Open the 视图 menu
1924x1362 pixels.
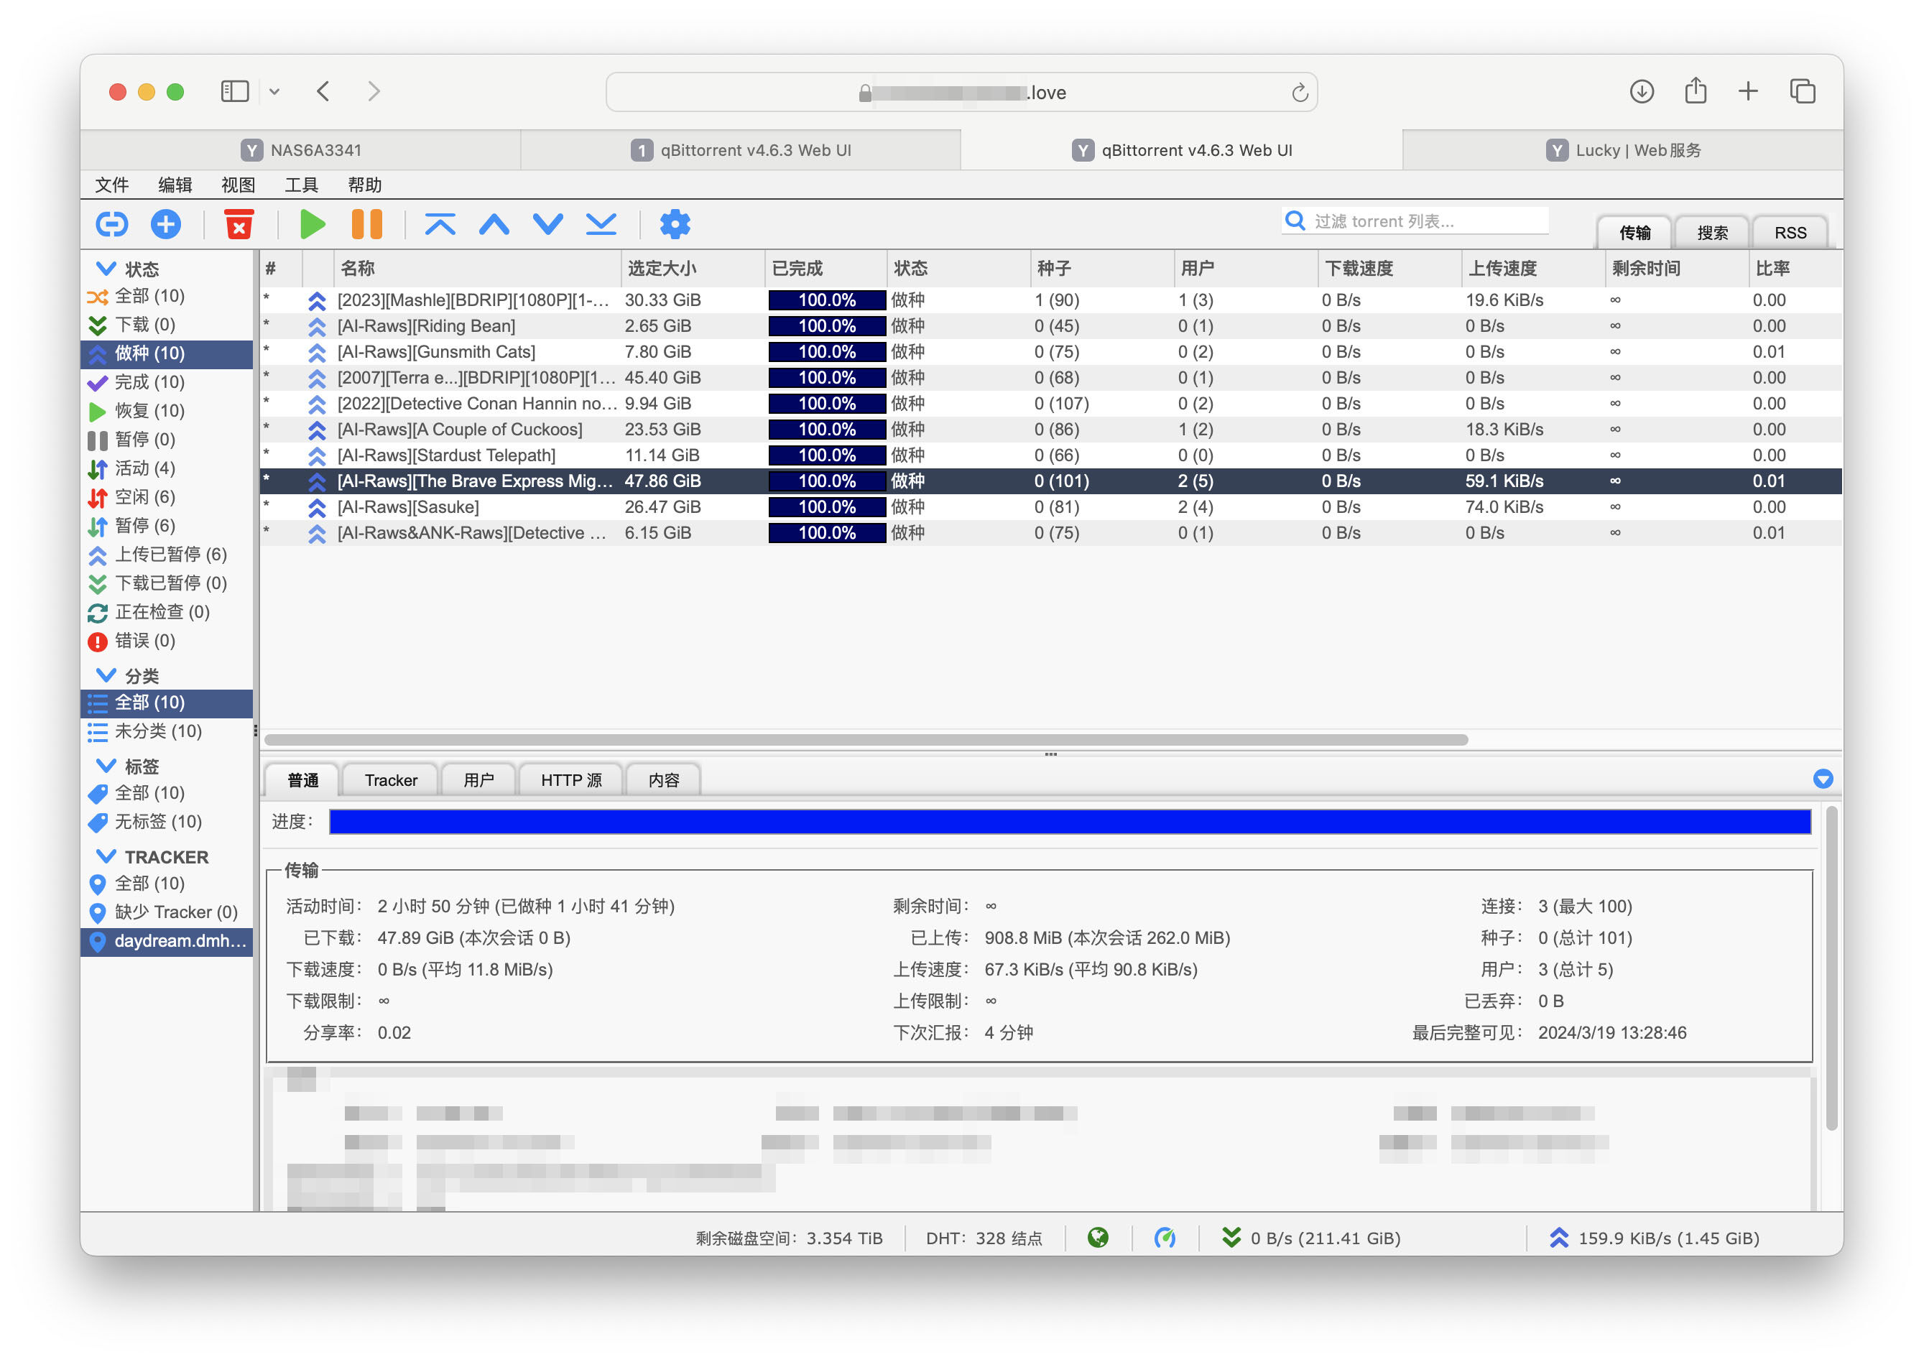[x=239, y=185]
